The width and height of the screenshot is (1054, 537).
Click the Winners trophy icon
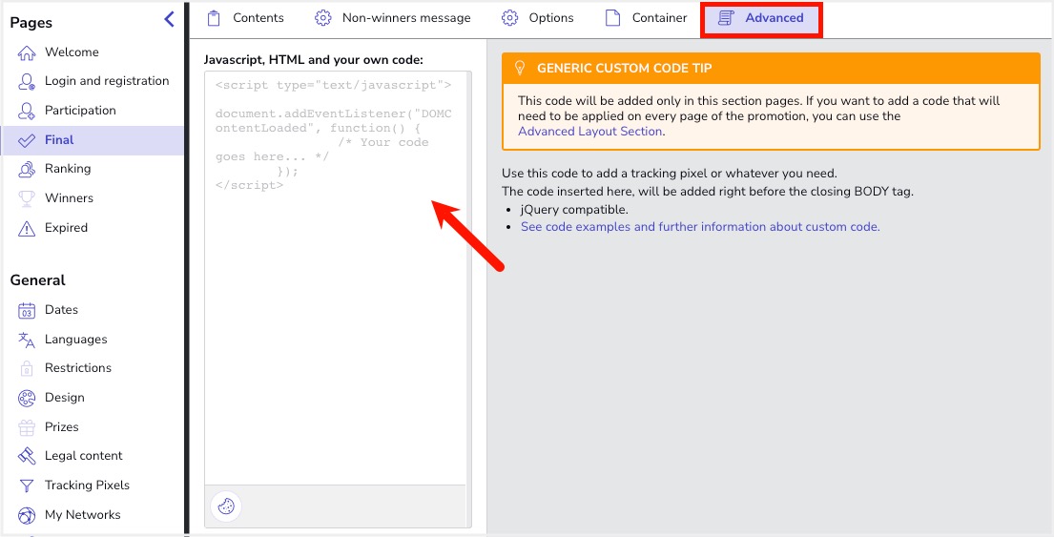pyautogui.click(x=26, y=198)
